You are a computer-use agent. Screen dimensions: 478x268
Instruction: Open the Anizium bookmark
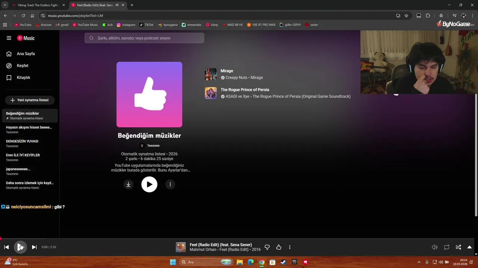(43, 25)
